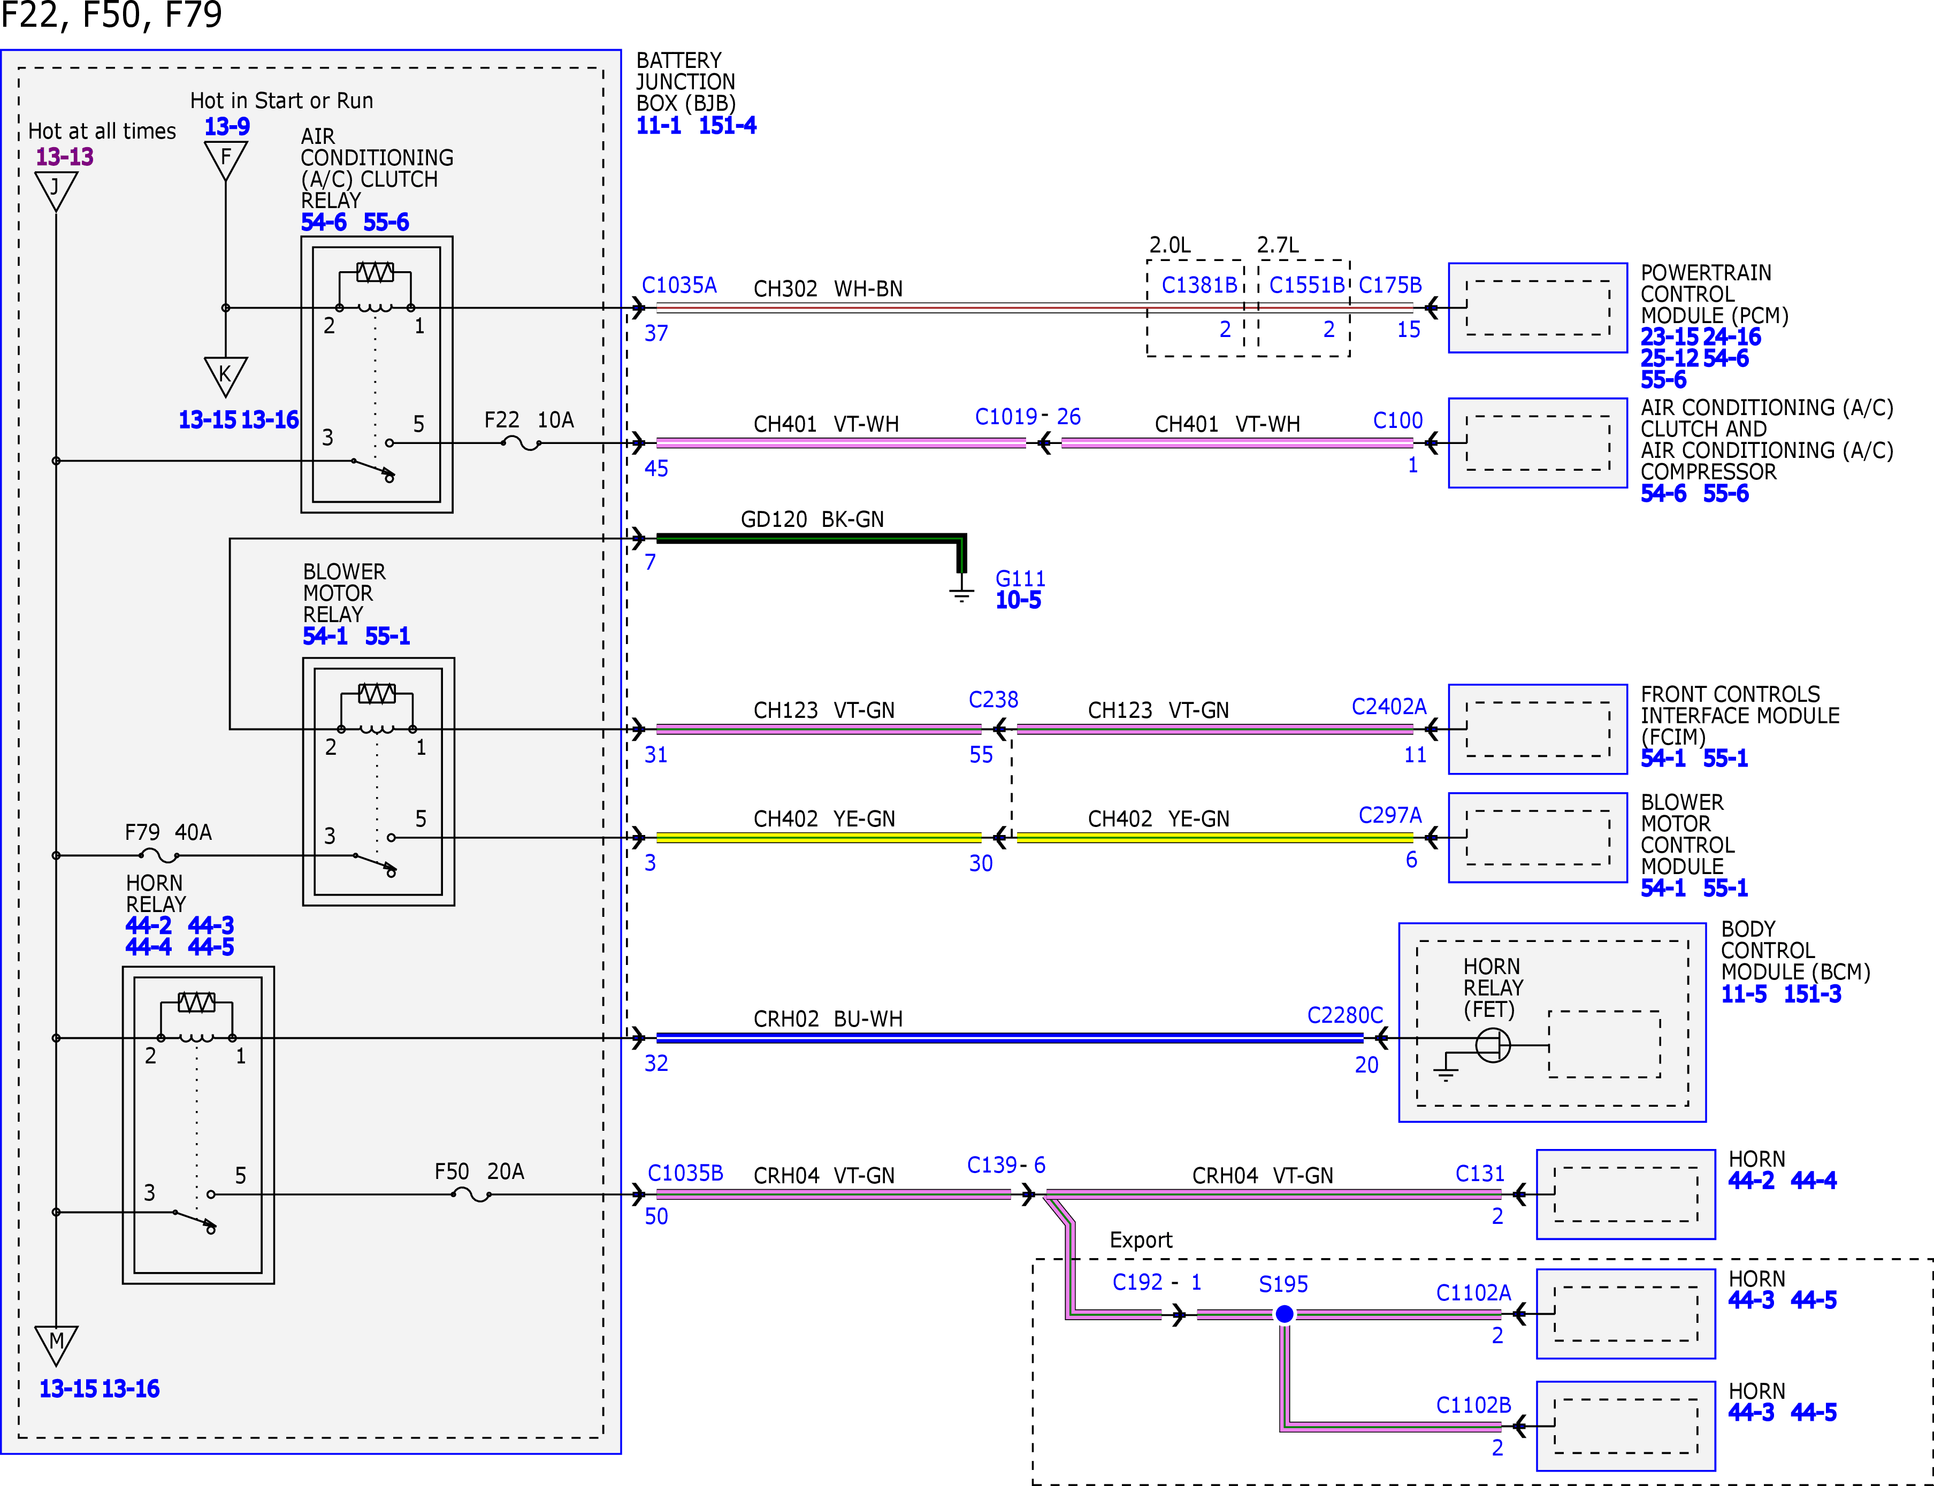The width and height of the screenshot is (1934, 1486).
Task: Select connector label C1551B
Action: (x=1307, y=286)
